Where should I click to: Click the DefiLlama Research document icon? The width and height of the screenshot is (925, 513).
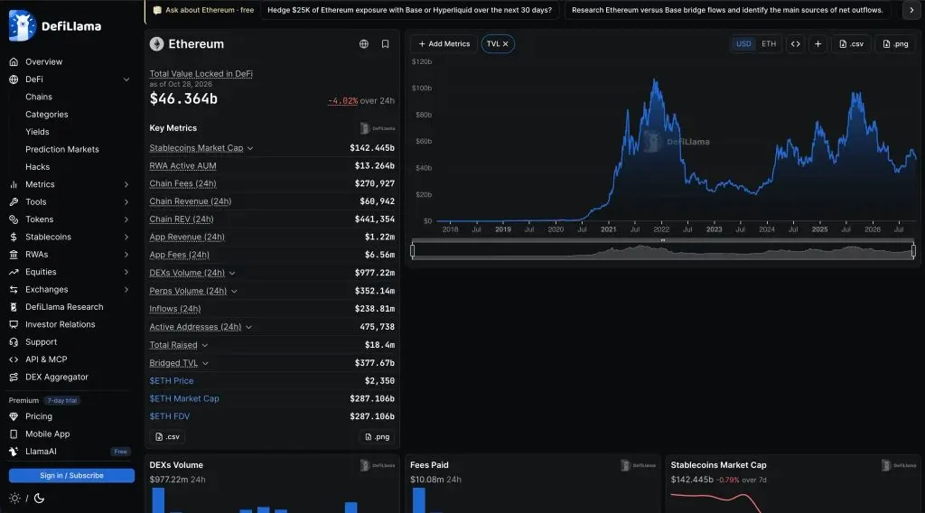(14, 307)
